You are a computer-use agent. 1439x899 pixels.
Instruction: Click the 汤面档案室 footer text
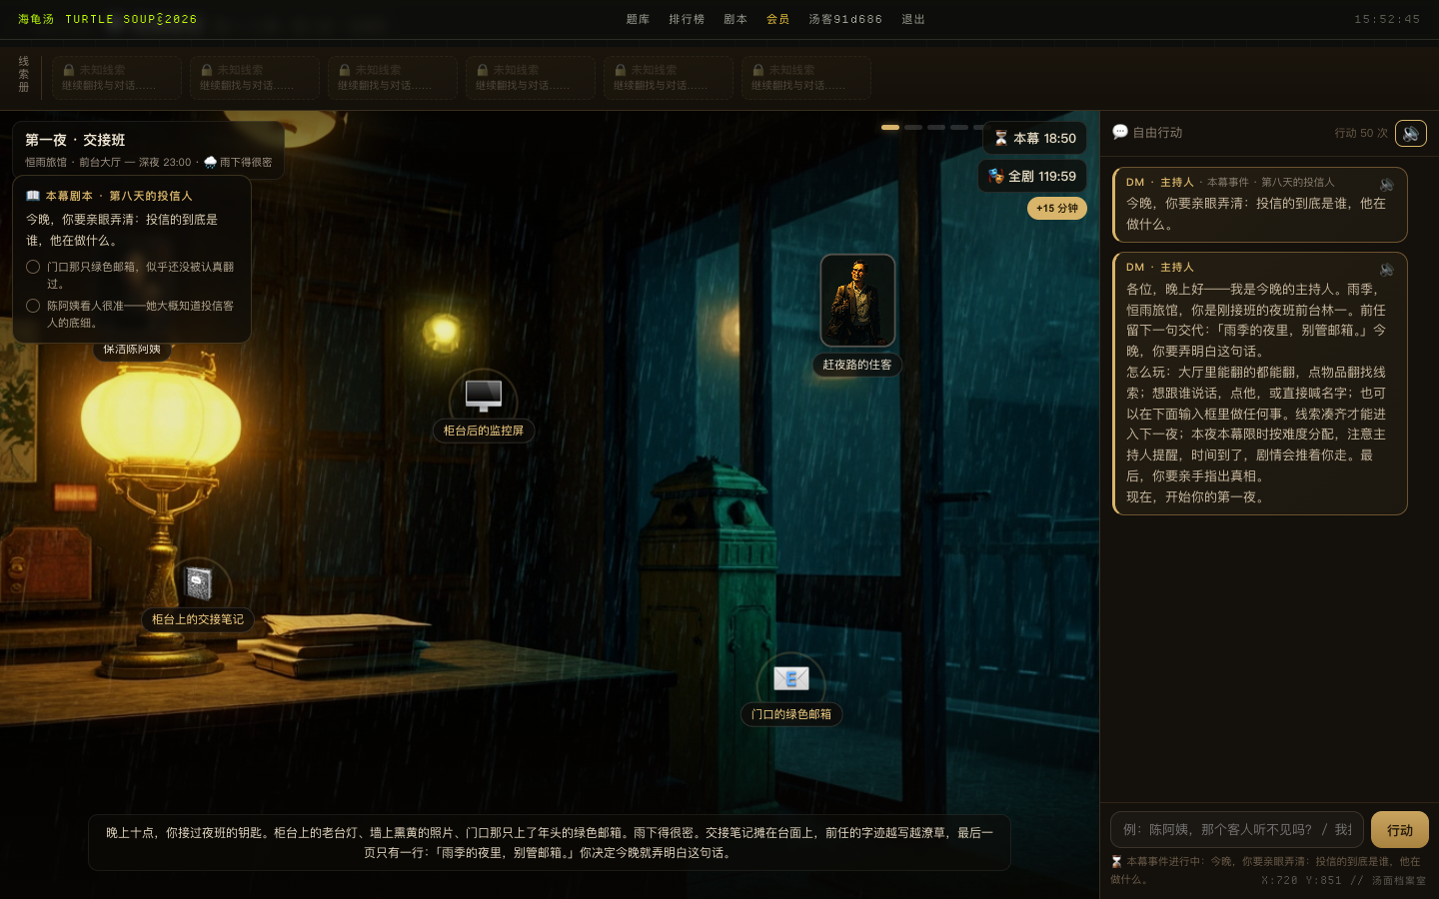(x=1399, y=881)
